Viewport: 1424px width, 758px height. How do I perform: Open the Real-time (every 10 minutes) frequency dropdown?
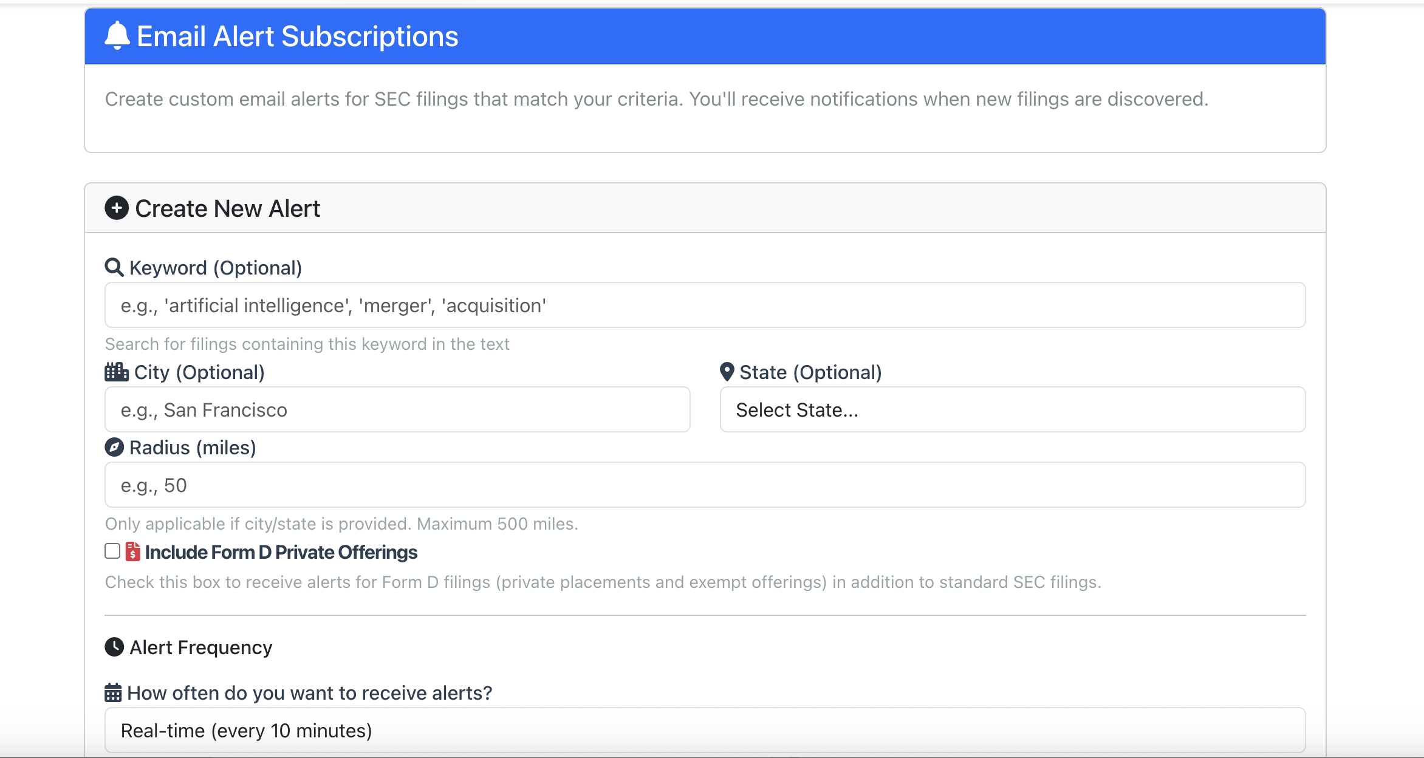[705, 730]
